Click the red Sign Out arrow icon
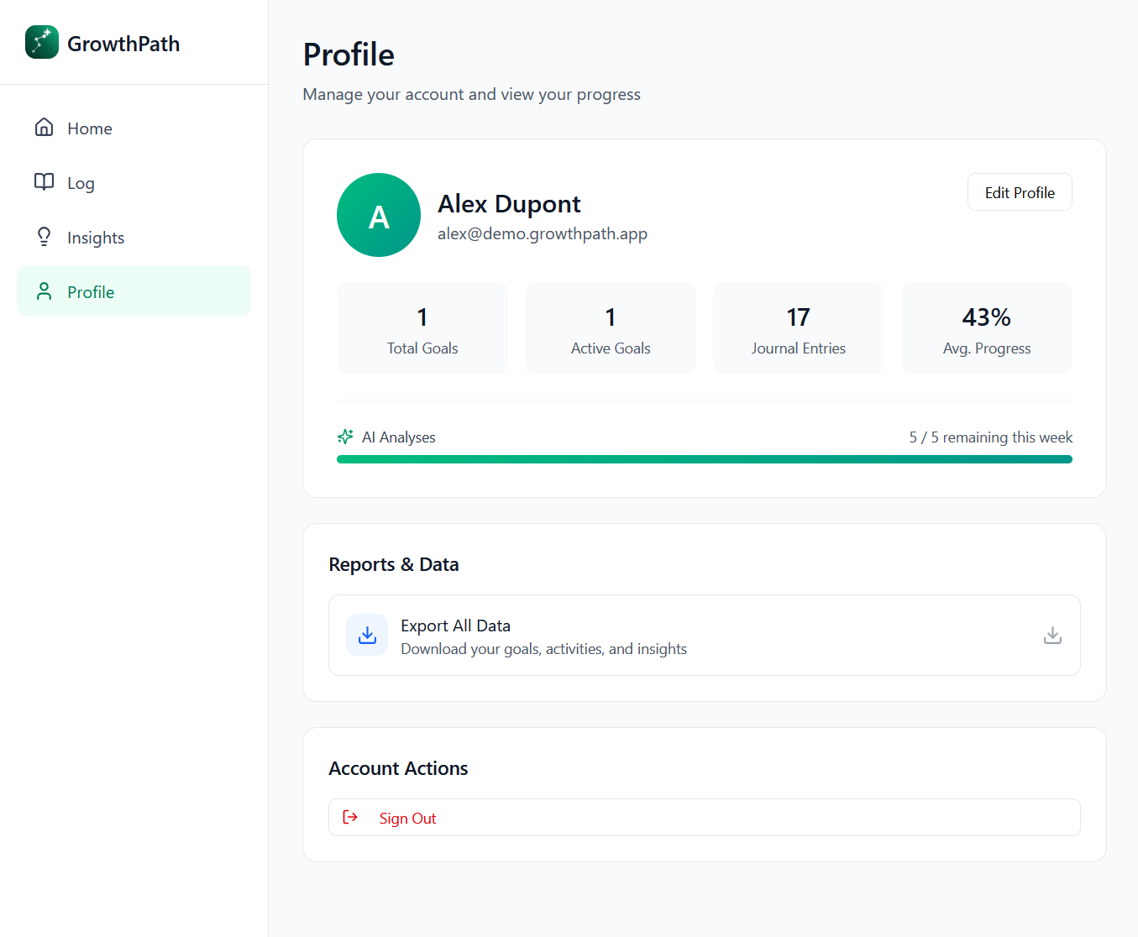This screenshot has width=1138, height=937. (350, 817)
